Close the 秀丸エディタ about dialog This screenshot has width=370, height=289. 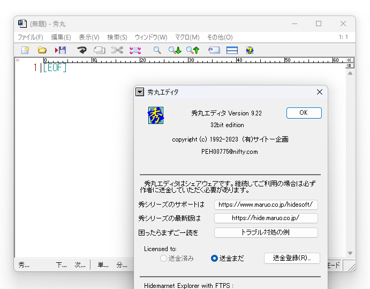pyautogui.click(x=320, y=92)
